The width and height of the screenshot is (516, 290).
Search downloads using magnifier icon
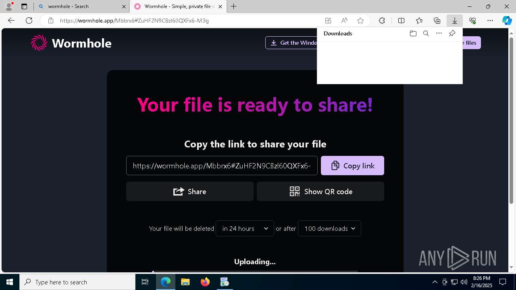click(x=426, y=33)
